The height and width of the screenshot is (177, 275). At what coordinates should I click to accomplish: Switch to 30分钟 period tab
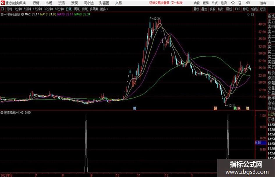pos(48,9)
